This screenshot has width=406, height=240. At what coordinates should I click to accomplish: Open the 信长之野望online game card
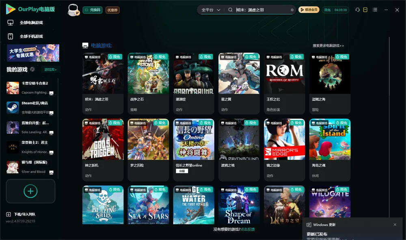click(194, 150)
